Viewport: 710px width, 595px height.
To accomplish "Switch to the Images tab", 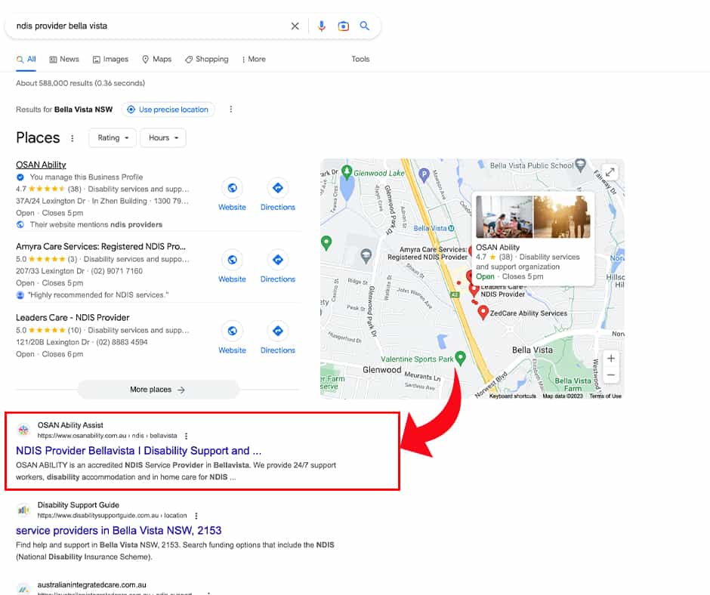I will [110, 59].
